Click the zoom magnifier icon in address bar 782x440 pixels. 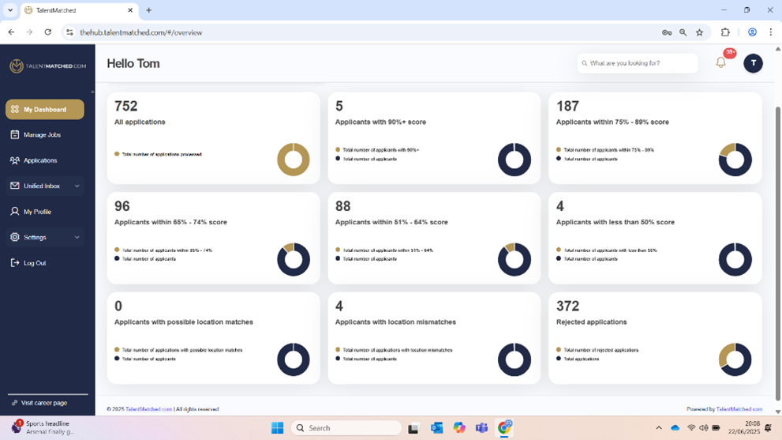(683, 32)
